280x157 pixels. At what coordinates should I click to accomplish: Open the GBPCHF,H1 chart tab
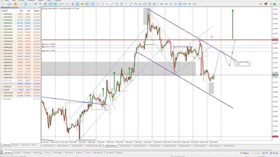point(229,146)
